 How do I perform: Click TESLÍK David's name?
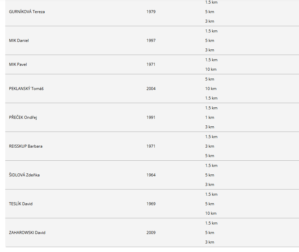21,204
